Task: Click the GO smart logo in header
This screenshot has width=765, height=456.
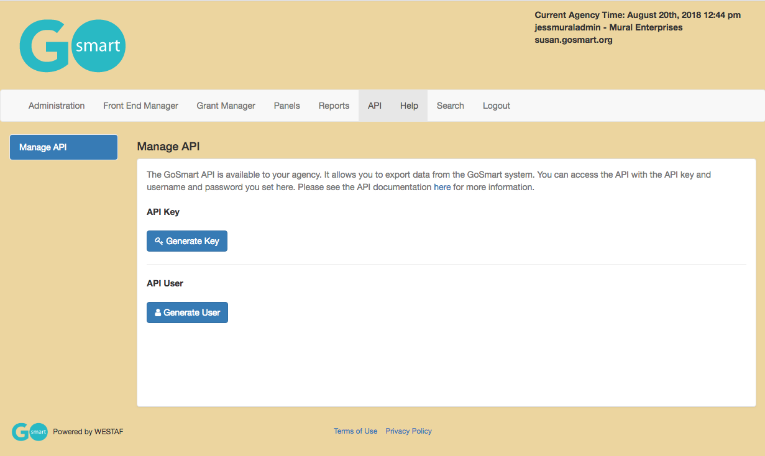Action: pos(73,45)
